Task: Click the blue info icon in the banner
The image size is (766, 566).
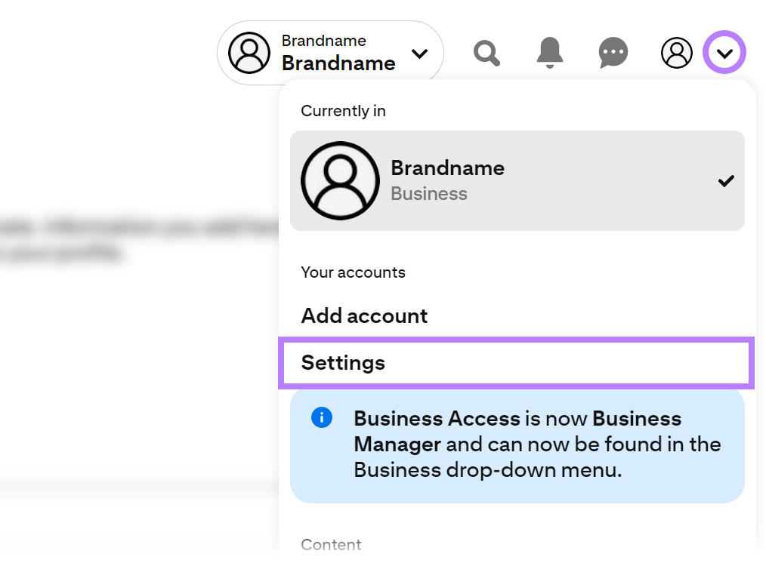Action: point(320,417)
